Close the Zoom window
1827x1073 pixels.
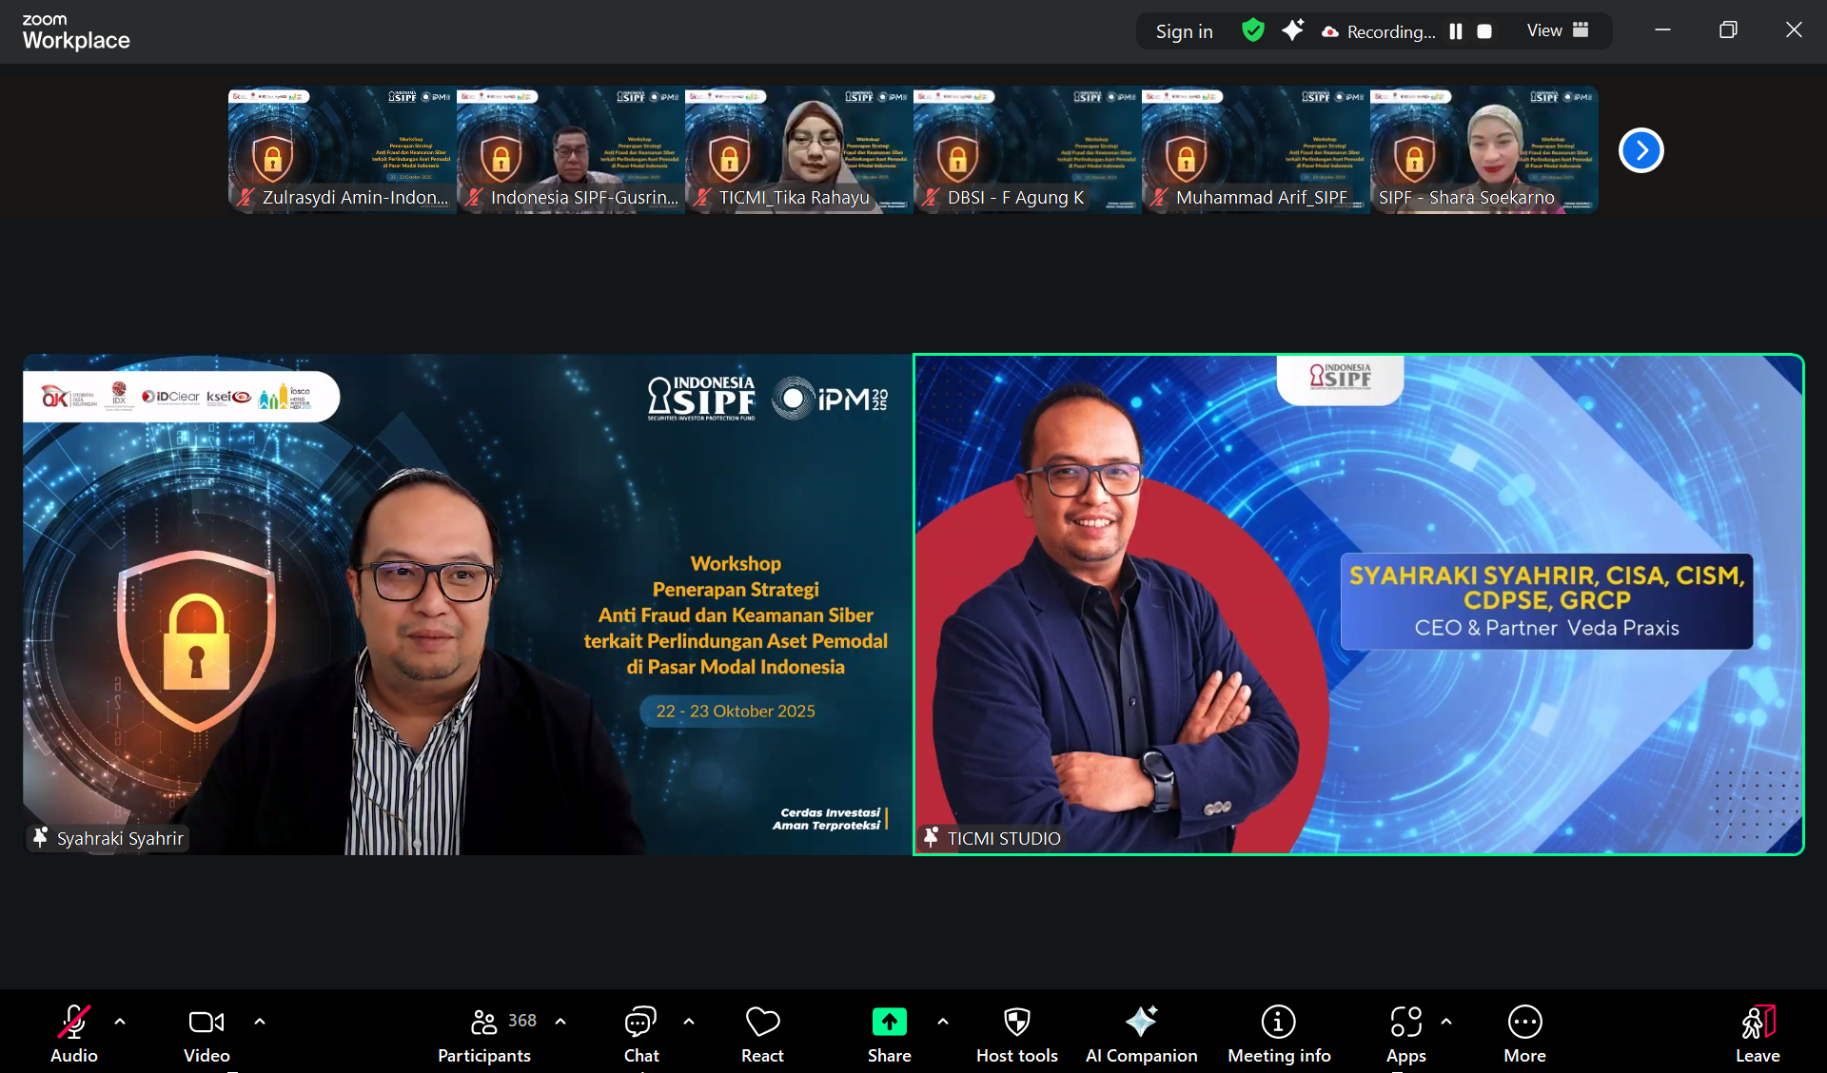[1794, 30]
